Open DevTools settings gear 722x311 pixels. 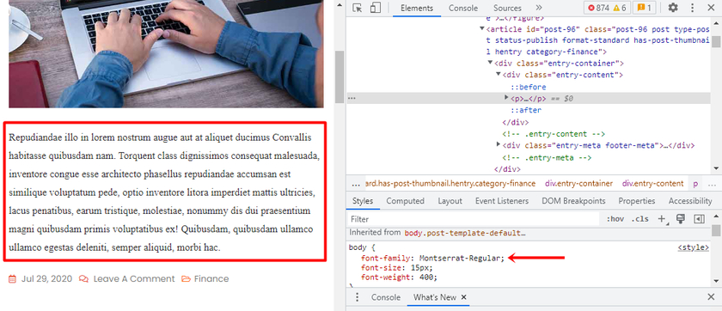[673, 8]
